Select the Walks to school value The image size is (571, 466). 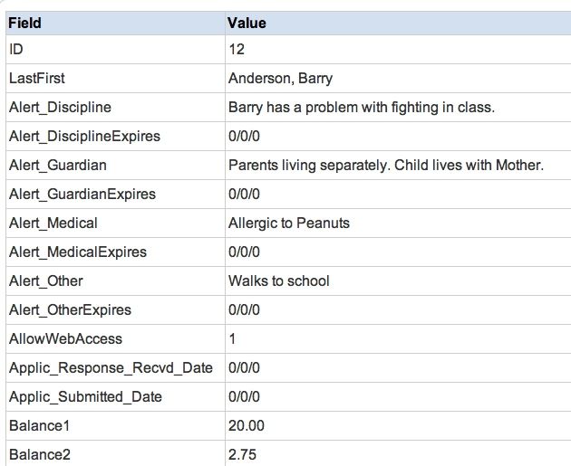point(279,281)
